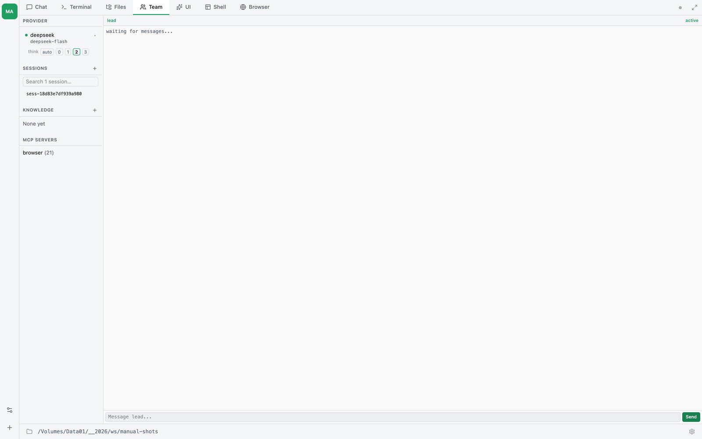
Task: Expand the deepseek provider dropdown arrow
Action: [x=95, y=36]
